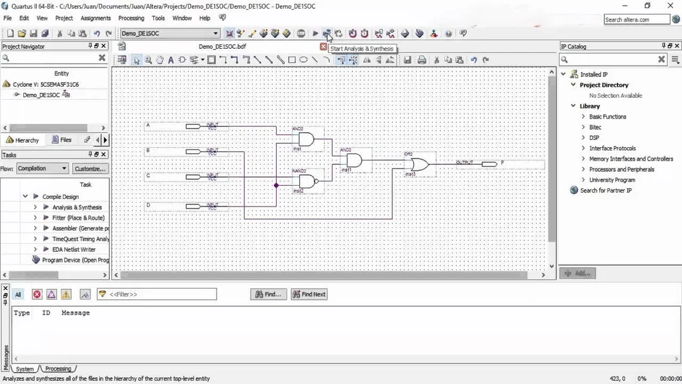Click the flip horizontal icon
682x384 pixels.
point(367,60)
